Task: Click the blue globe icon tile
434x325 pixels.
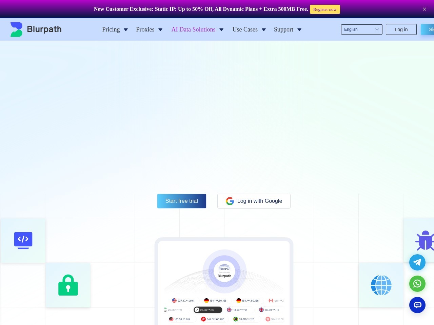Action: point(381,285)
